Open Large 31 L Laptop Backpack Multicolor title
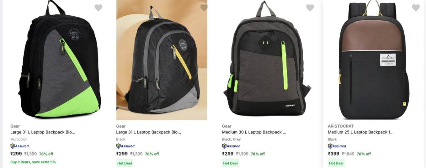Image resolution: width=426 pixels, height=168 pixels. tap(43, 132)
